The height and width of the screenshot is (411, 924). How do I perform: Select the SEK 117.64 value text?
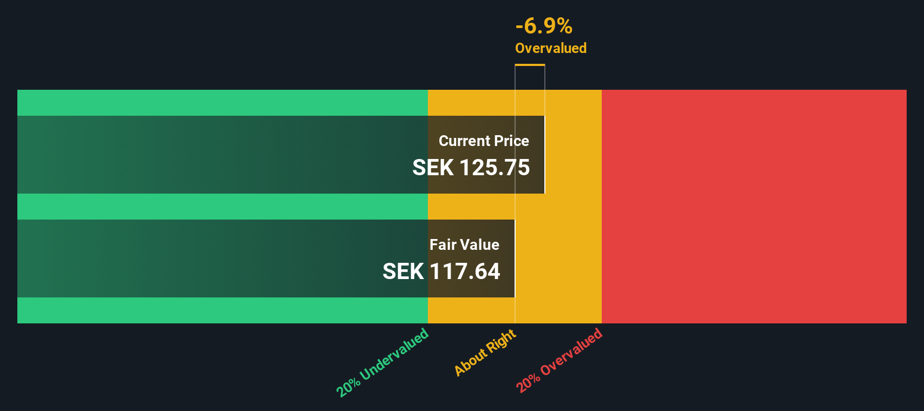(x=441, y=271)
